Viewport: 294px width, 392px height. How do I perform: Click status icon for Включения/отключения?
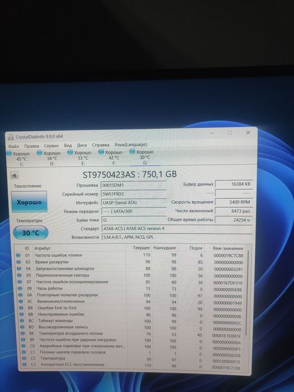21,301
